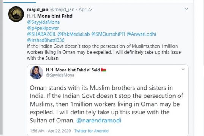Viewport: 204px width, 136px height.
Task: Click the H.H. Mona bint Fahd al Said name
Action: tap(73, 70)
